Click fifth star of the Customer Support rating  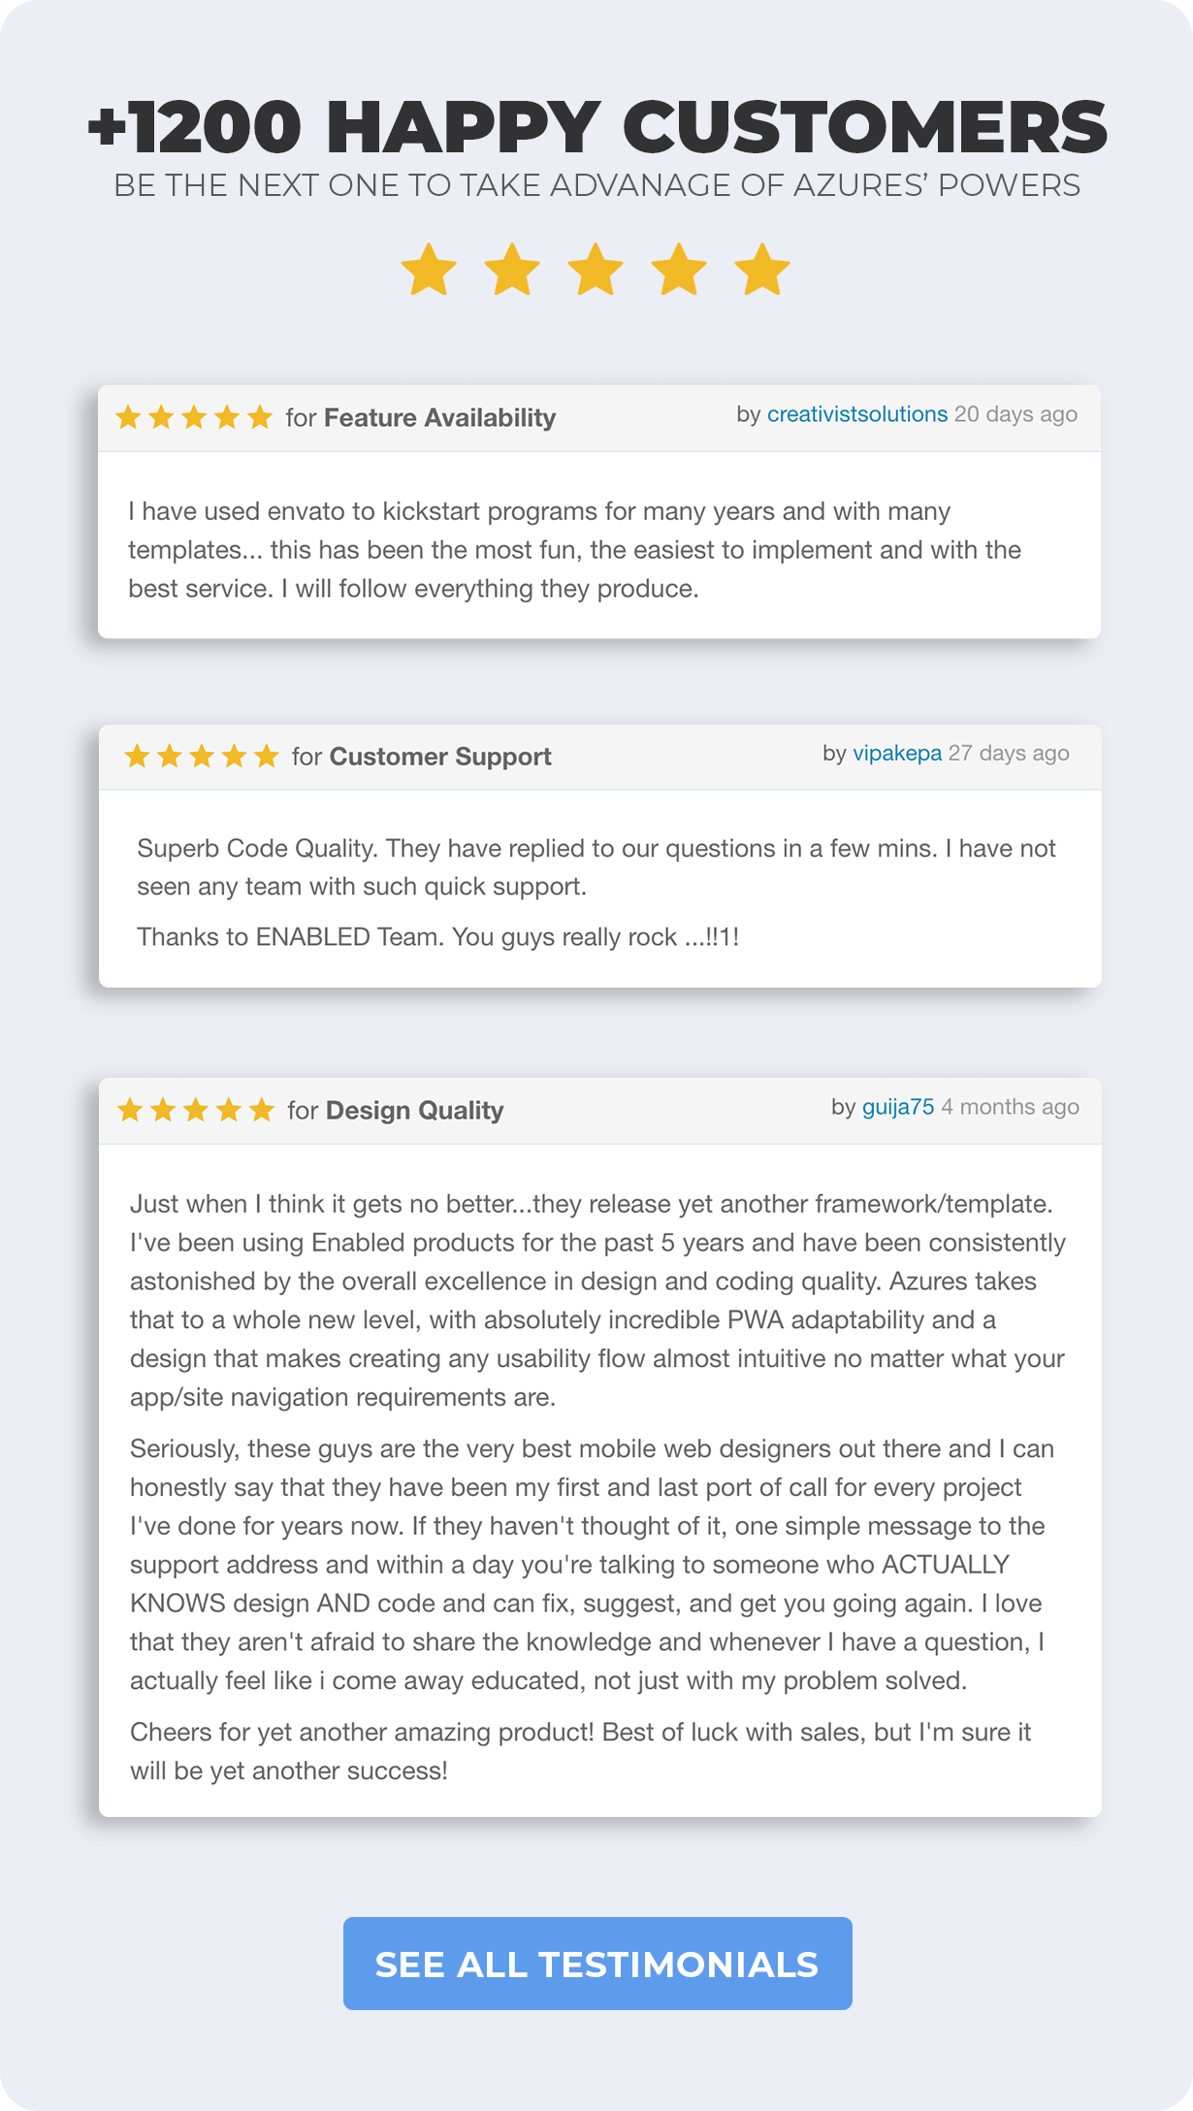(266, 757)
